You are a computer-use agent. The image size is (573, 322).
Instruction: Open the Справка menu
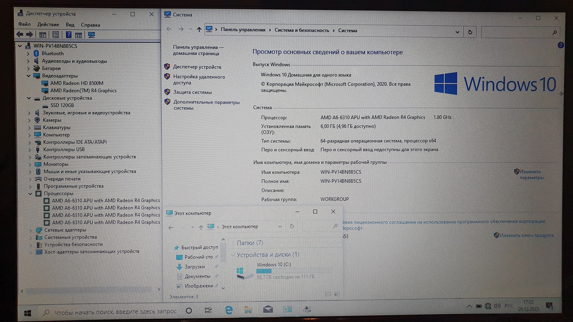[90, 25]
